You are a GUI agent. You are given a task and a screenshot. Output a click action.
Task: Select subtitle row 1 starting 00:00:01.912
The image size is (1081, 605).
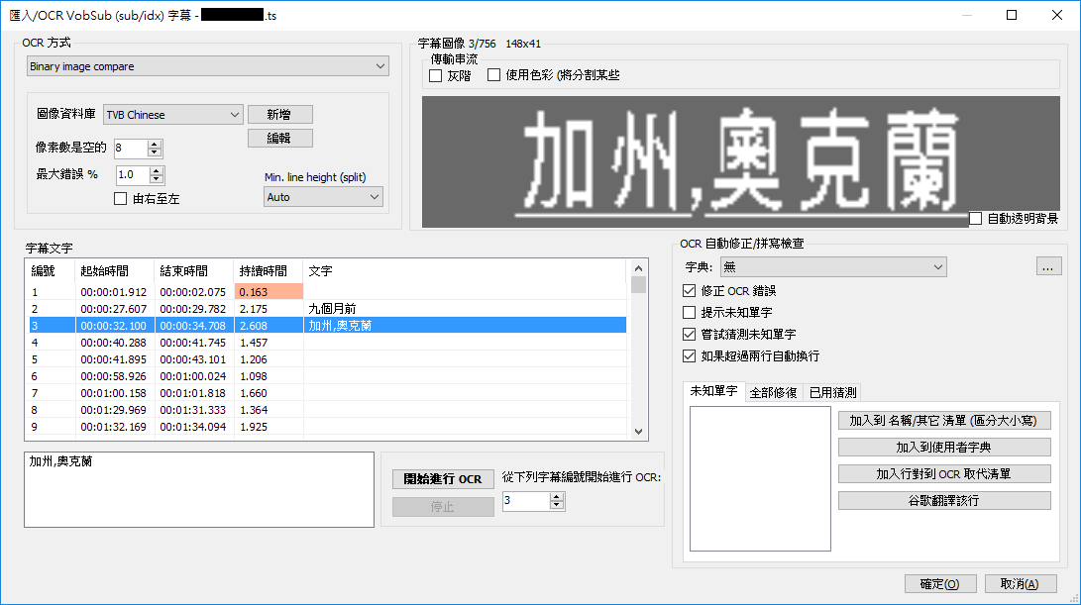(327, 291)
